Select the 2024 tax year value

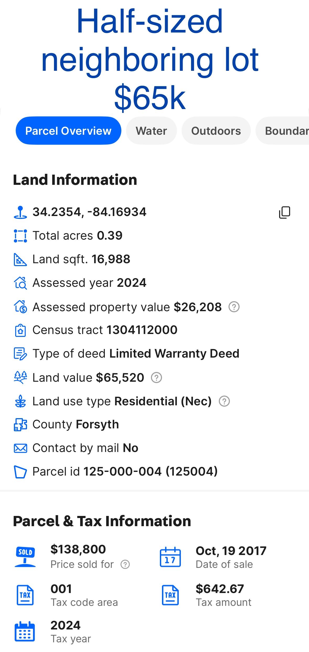click(66, 625)
